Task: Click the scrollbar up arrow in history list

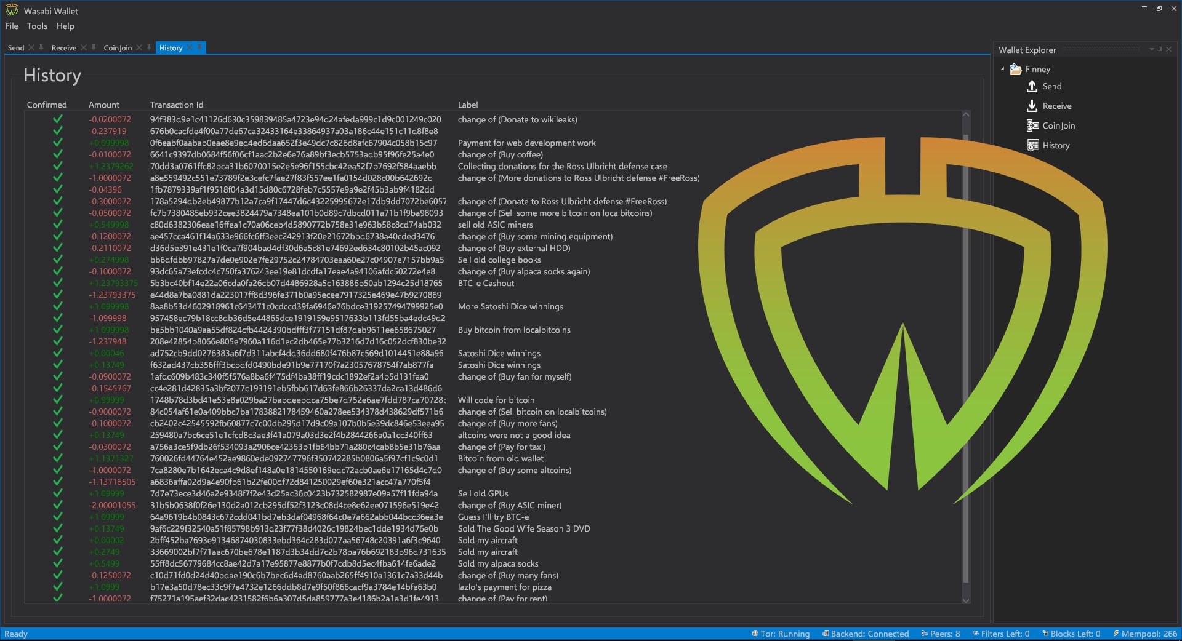Action: [x=965, y=115]
